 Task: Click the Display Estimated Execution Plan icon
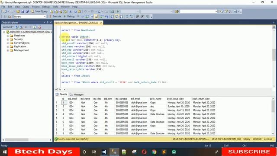(87, 16)
